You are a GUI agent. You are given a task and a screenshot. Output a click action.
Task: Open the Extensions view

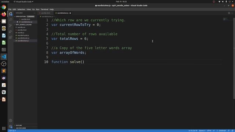pyautogui.click(x=11, y=37)
